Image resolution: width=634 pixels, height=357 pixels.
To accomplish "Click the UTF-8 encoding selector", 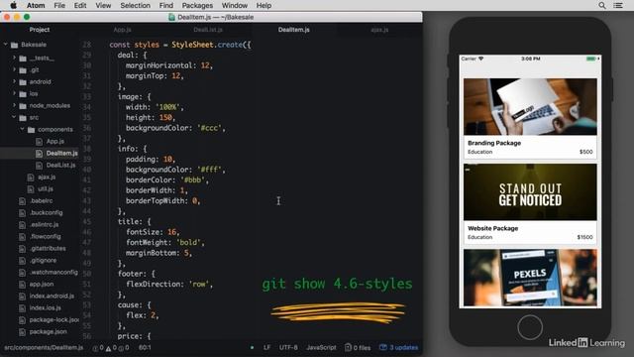I will coord(288,348).
